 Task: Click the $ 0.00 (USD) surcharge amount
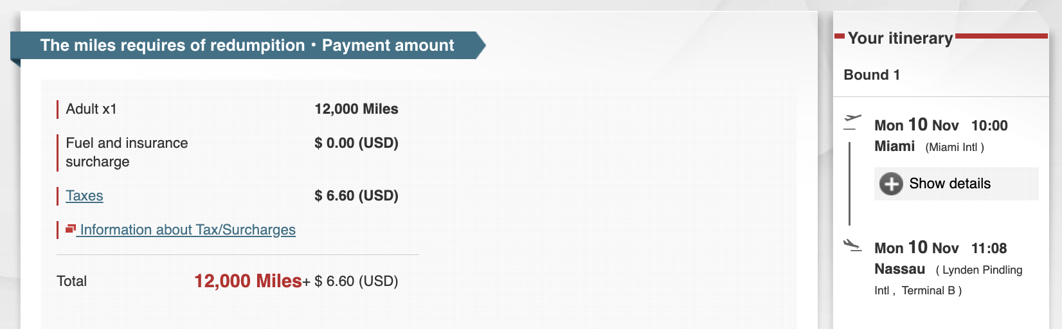coord(356,143)
